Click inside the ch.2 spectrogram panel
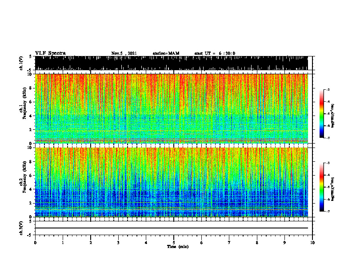This screenshot has height=272, width=352. point(171,182)
